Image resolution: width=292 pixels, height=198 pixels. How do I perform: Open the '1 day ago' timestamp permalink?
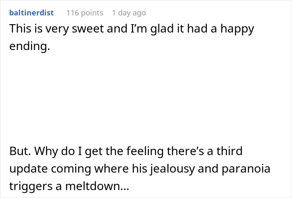coord(129,13)
